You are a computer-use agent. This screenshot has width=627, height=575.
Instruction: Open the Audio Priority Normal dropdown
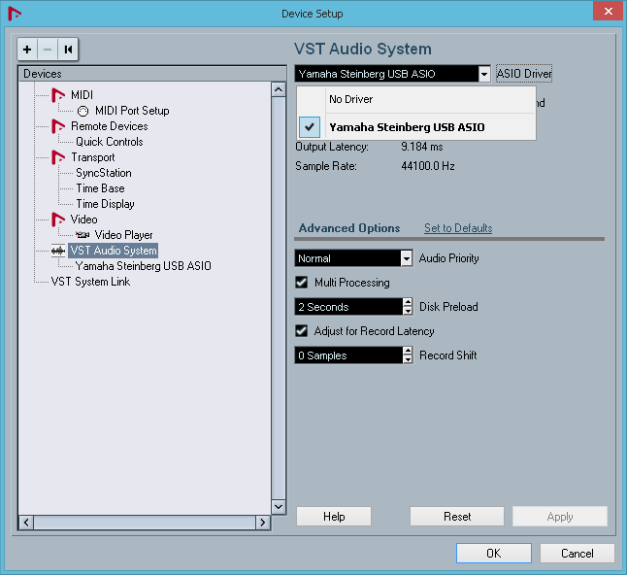pyautogui.click(x=353, y=258)
